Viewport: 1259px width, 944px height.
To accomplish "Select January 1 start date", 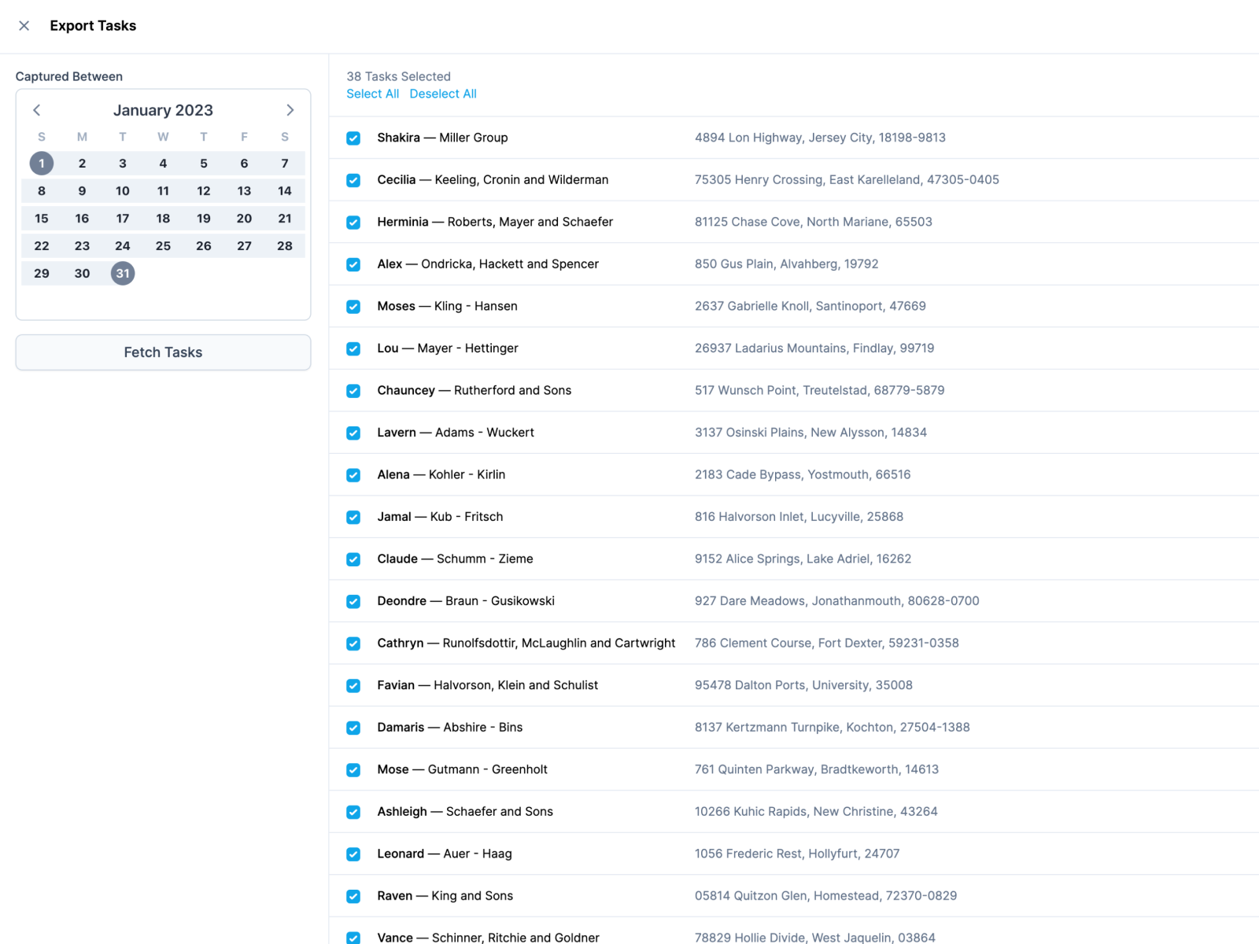I will click(42, 164).
